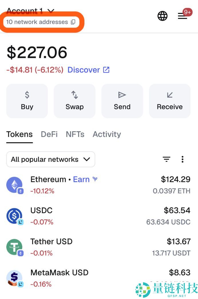The height and width of the screenshot is (299, 198).
Task: Click the Tether USD token logo
Action: (15, 247)
